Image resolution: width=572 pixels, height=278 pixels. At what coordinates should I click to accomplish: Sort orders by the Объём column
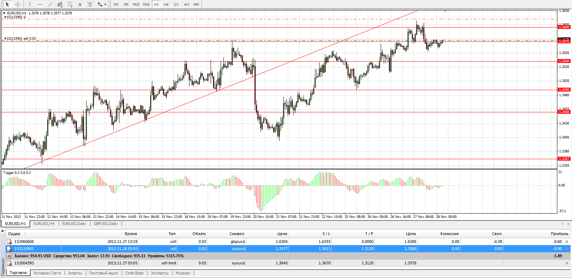coord(192,234)
